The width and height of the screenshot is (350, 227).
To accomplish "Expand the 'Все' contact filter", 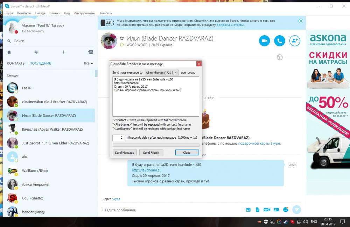I will [89, 64].
